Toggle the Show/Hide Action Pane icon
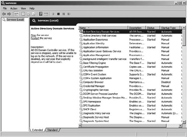Screen dimensions: 187x137 [46, 14]
